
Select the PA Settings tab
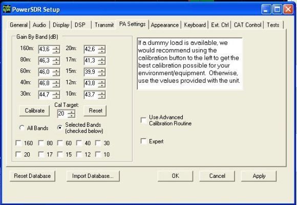coord(133,24)
